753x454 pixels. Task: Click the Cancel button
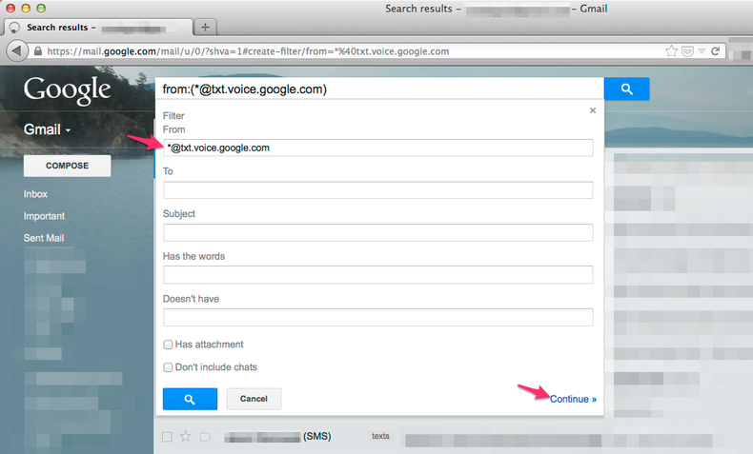(x=254, y=399)
